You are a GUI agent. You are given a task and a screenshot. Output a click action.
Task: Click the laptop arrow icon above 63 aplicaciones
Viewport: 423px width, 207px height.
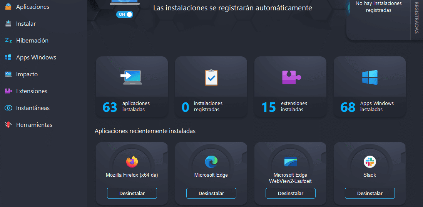131,77
